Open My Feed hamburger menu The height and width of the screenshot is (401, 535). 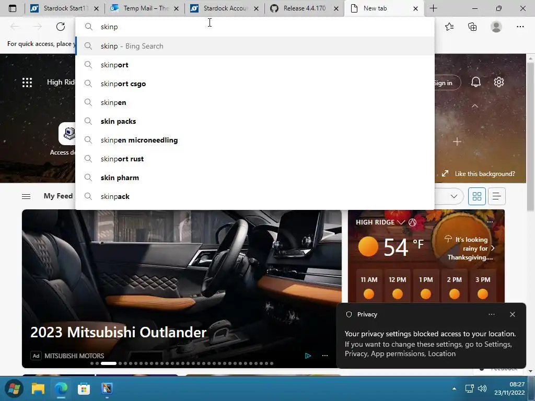tap(26, 196)
